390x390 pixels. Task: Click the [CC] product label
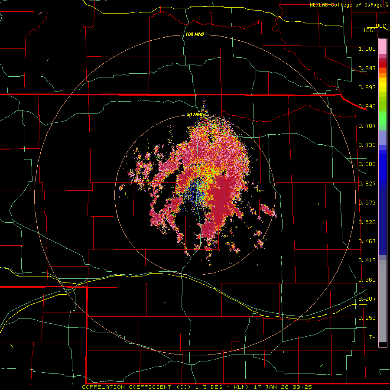click(x=370, y=30)
